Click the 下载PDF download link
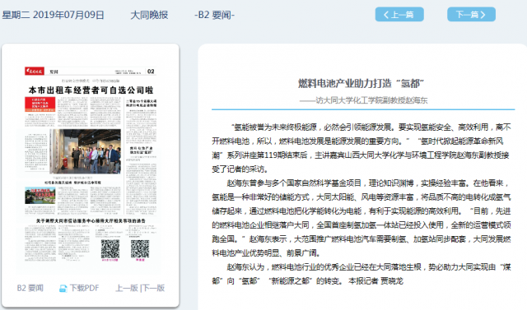The height and width of the screenshot is (310, 527). click(84, 288)
